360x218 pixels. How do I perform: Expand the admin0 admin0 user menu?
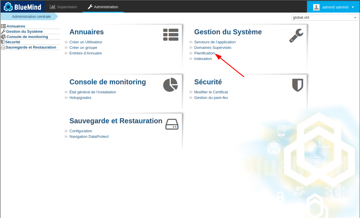click(353, 7)
